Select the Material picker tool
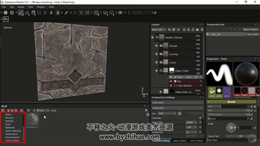The image size is (260, 146). [66, 13]
